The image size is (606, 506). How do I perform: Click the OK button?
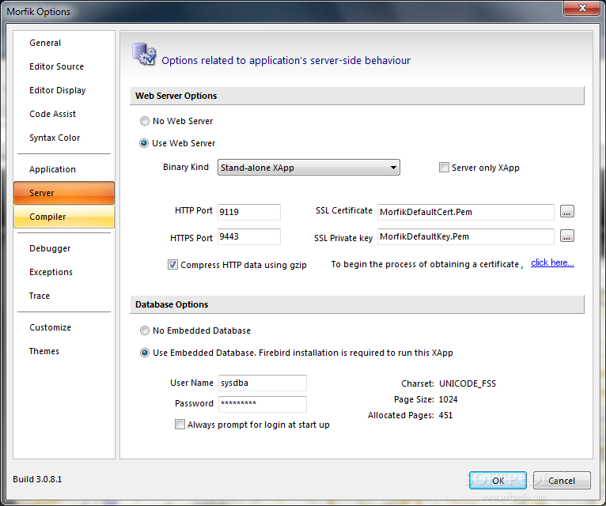click(x=498, y=480)
